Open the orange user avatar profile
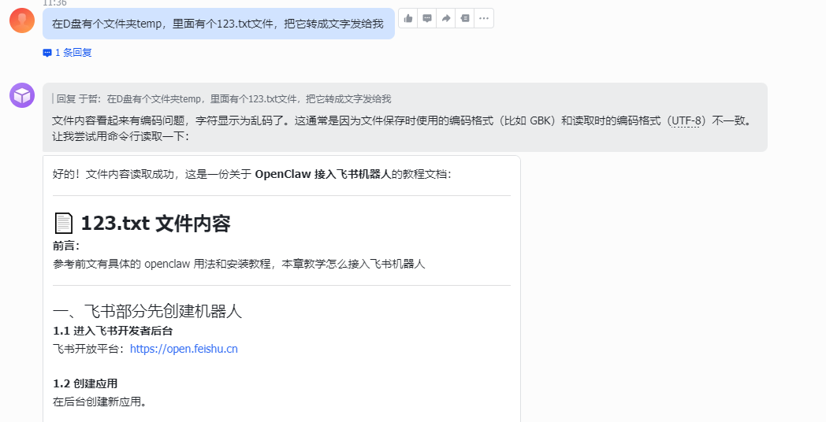Image resolution: width=826 pixels, height=422 pixels. 22,20
